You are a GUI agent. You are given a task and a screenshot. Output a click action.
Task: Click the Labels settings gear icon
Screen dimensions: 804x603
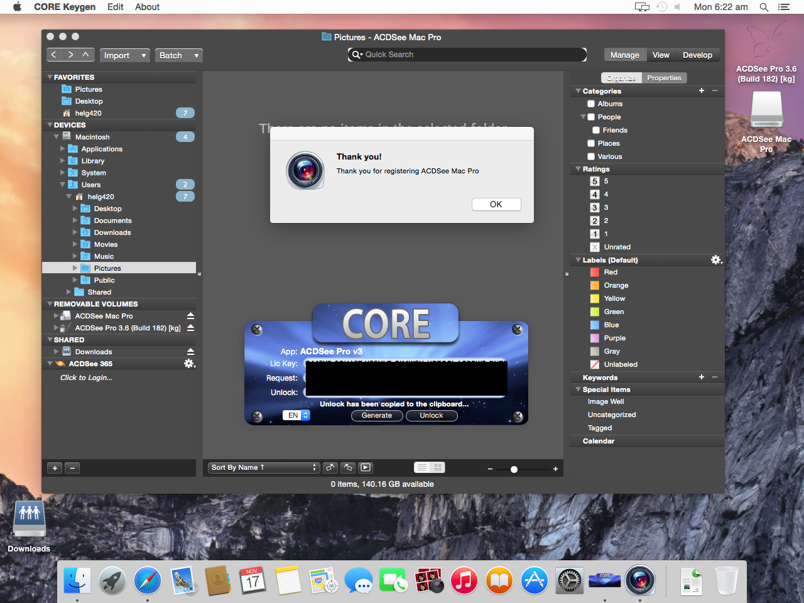pos(716,259)
